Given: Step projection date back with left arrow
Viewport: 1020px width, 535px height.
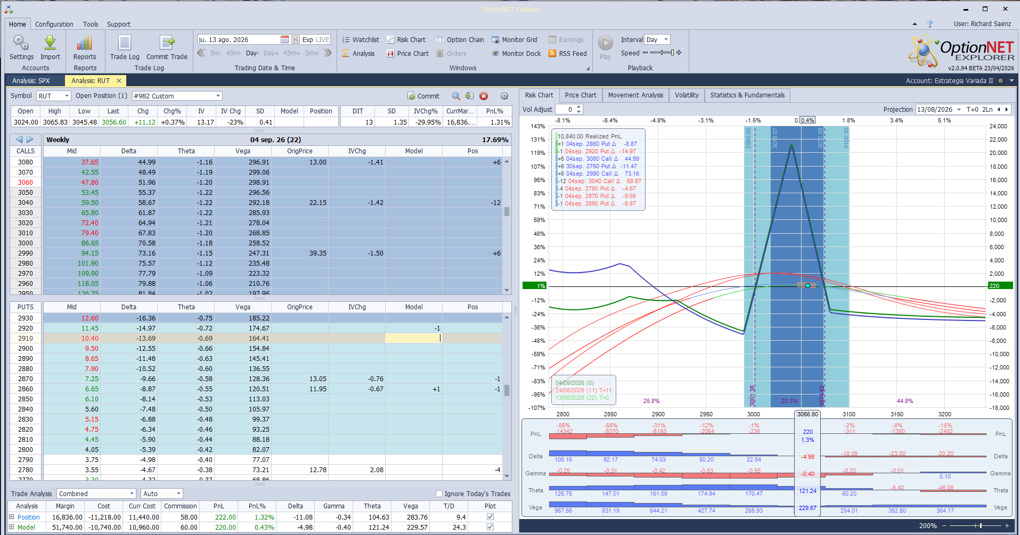Looking at the screenshot, I should (x=999, y=110).
